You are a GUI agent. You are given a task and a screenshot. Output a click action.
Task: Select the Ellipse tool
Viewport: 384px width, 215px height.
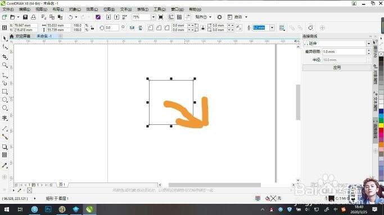pos(4,100)
